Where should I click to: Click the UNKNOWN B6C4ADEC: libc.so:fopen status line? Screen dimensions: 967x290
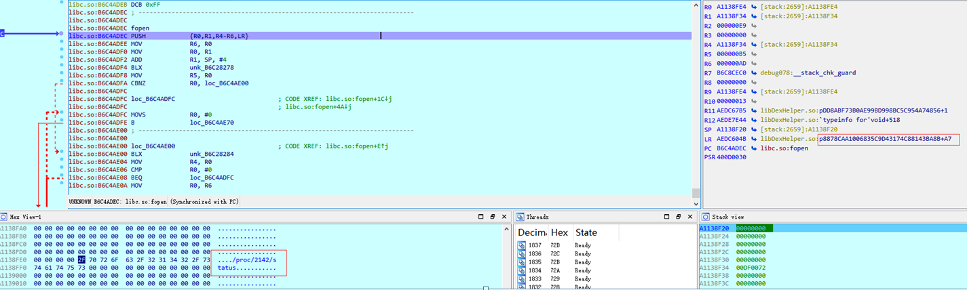click(x=153, y=202)
